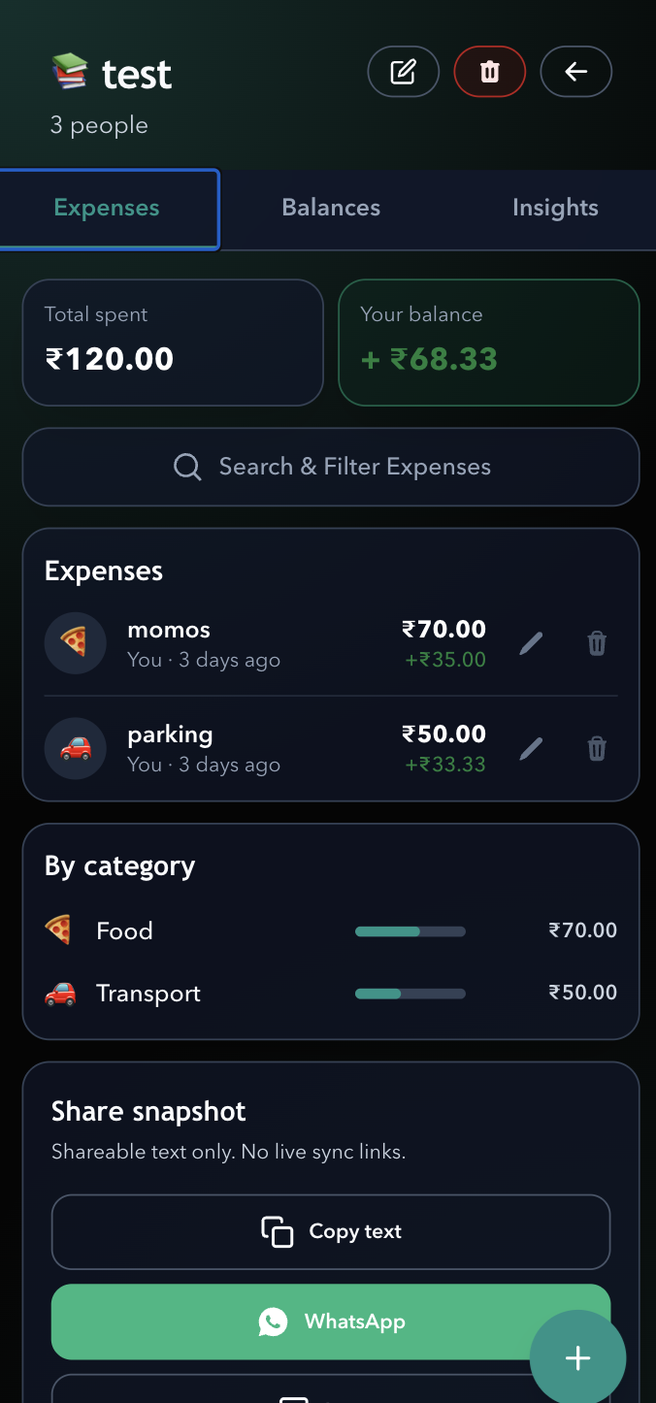This screenshot has height=1403, width=656.
Task: Switch to the Balances tab
Action: [331, 208]
